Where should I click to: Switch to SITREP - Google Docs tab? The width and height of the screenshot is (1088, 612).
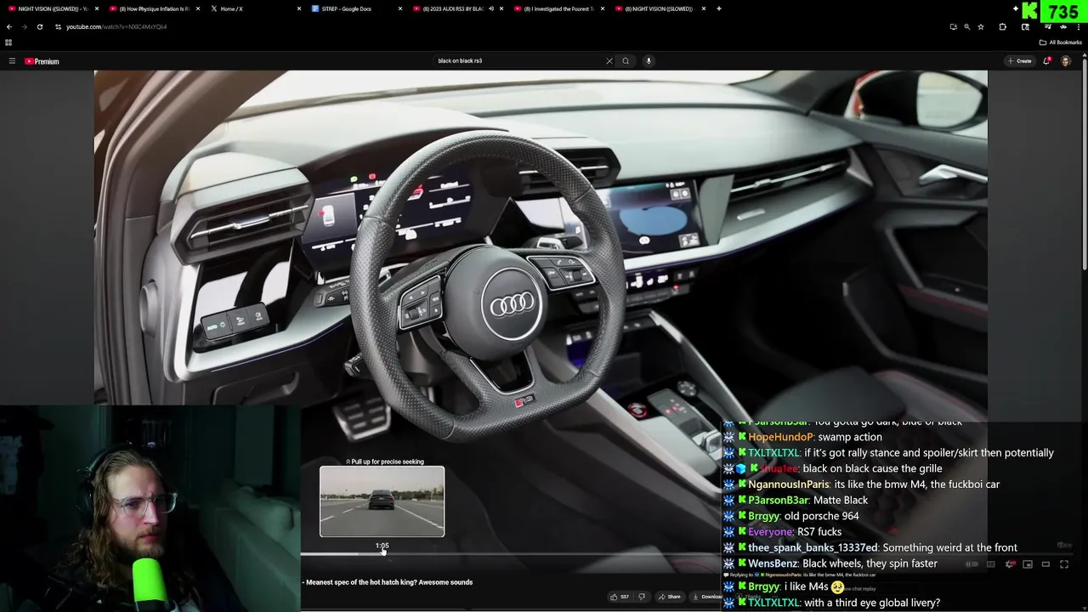[x=356, y=8]
